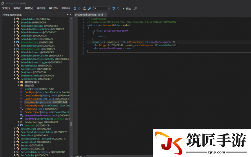Screen dimensions: 251x157
Task: Click the Trigger call in code
Action: 103,45
